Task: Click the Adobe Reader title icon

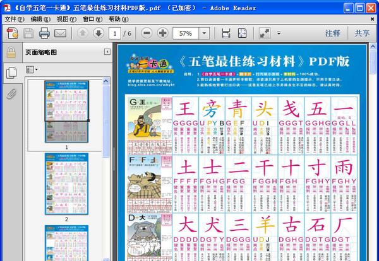Action: point(7,8)
